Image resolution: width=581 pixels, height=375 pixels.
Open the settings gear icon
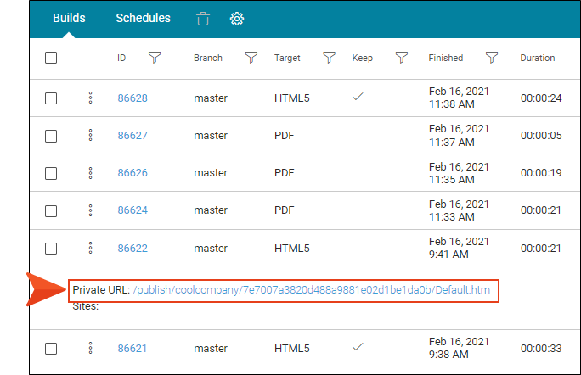tap(237, 19)
